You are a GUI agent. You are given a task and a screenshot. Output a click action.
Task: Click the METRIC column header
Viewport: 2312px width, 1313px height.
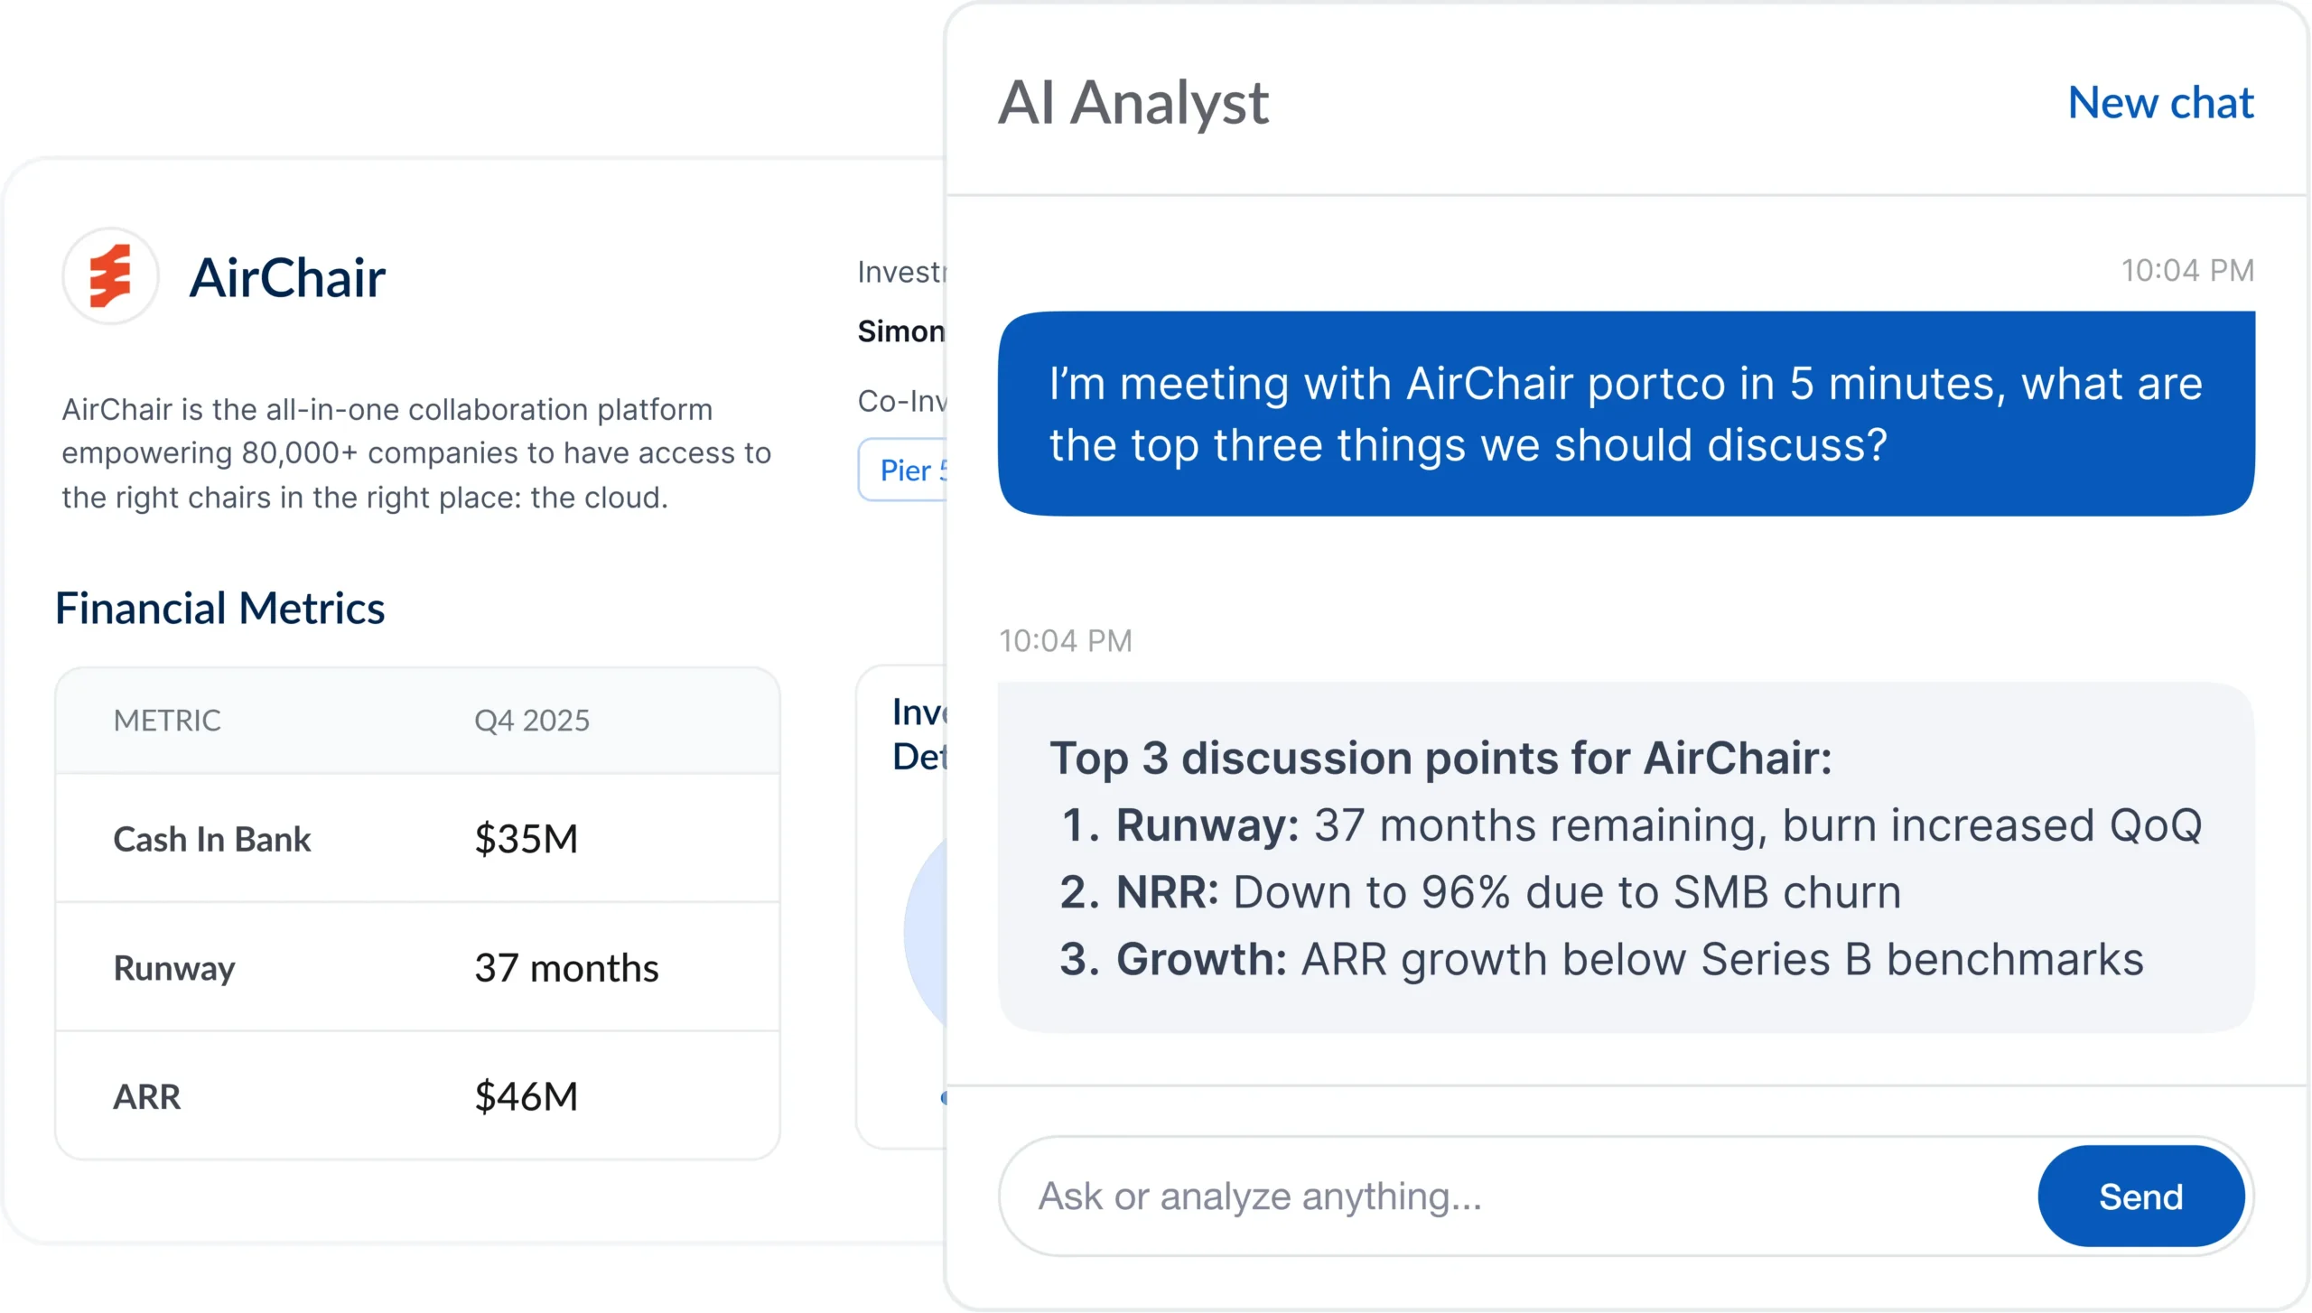click(x=167, y=720)
